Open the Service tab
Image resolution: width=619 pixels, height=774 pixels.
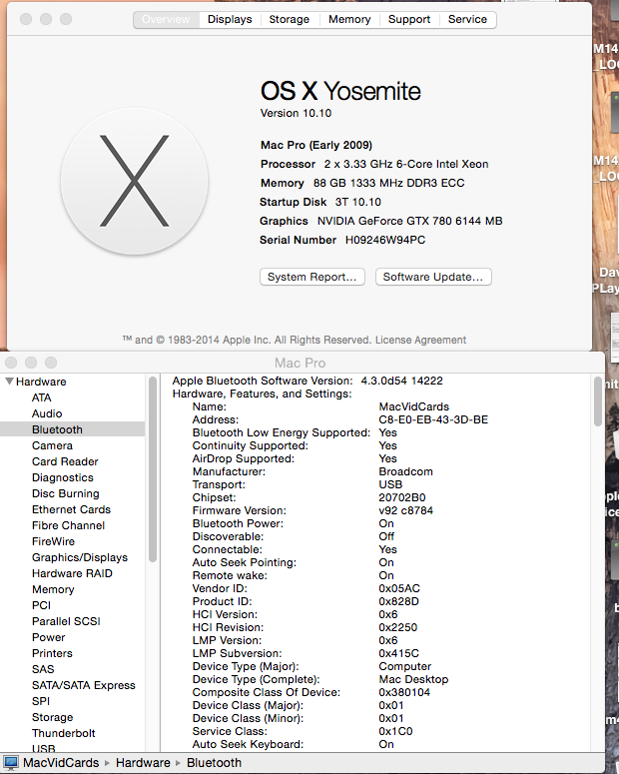click(x=467, y=19)
